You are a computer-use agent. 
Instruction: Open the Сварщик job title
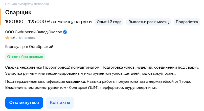[x=18, y=12]
